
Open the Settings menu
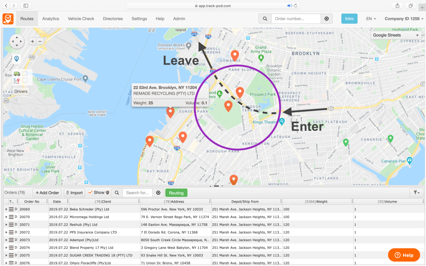click(139, 19)
